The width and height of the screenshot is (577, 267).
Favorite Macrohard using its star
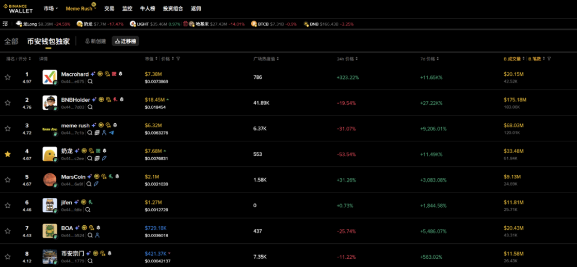click(x=8, y=77)
